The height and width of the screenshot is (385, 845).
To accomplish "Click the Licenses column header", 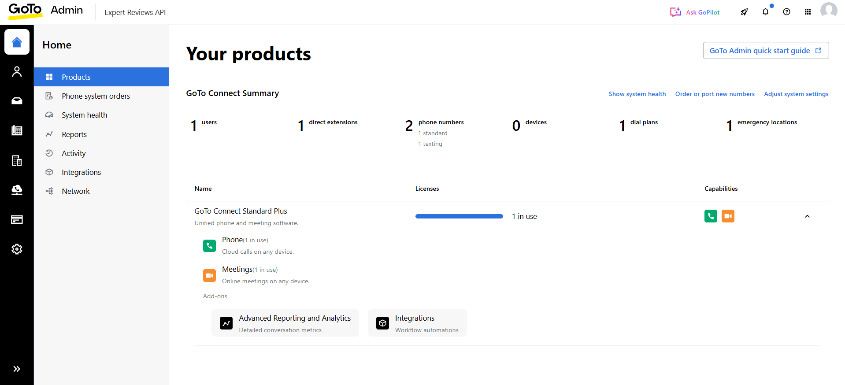I will (427, 189).
